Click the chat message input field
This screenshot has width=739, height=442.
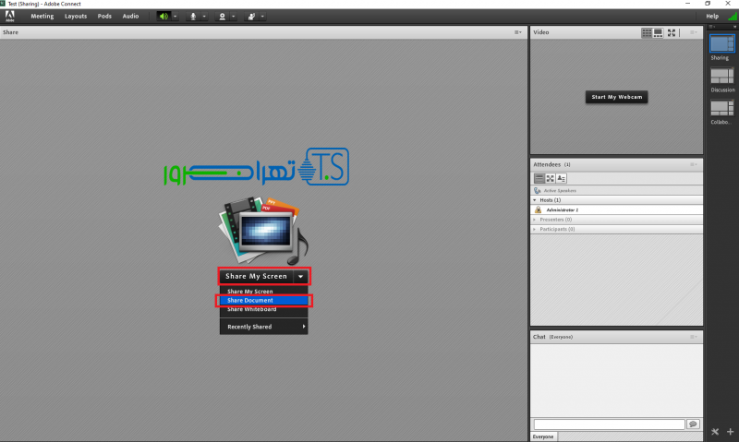tap(609, 424)
